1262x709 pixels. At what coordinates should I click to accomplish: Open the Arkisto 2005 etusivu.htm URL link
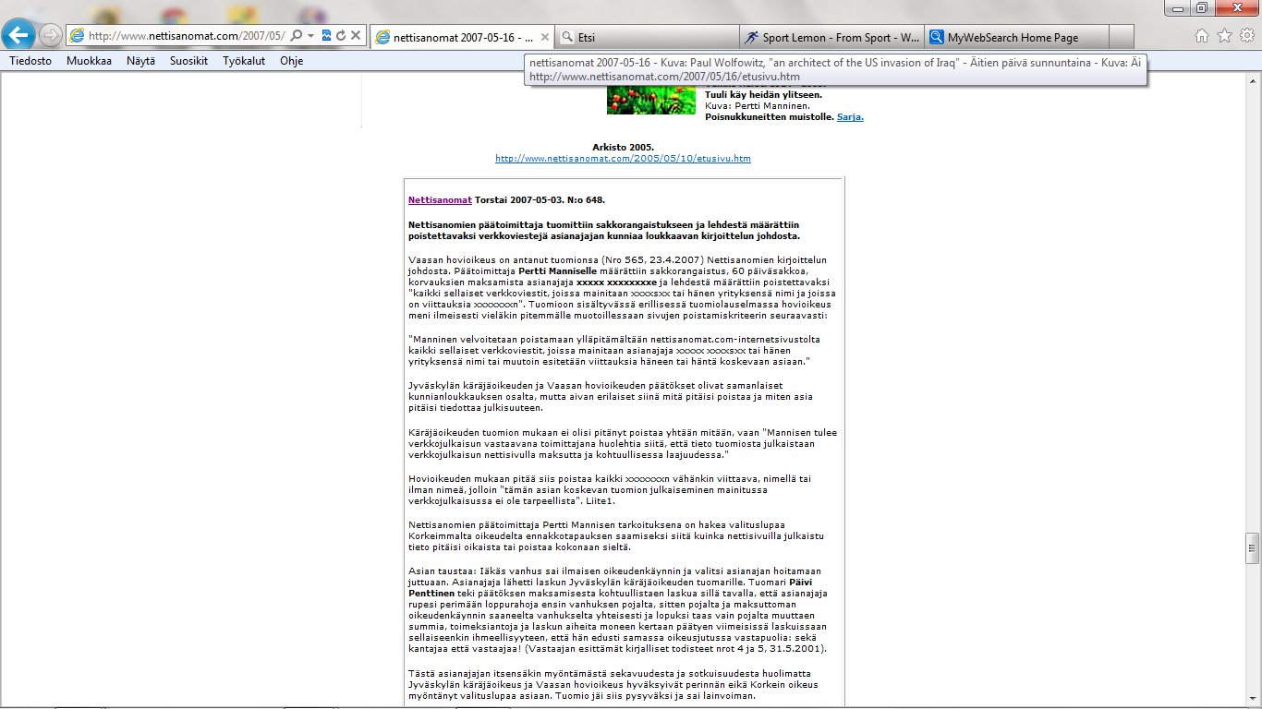(x=623, y=159)
